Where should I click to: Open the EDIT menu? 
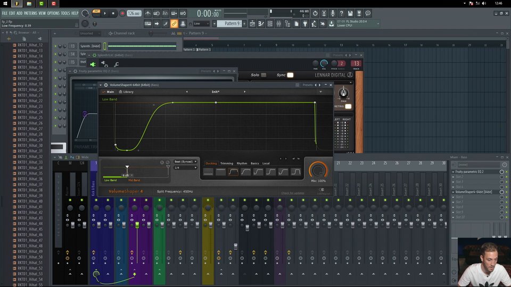click(x=12, y=13)
